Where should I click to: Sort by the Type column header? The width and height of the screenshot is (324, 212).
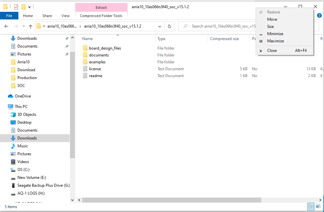point(161,39)
